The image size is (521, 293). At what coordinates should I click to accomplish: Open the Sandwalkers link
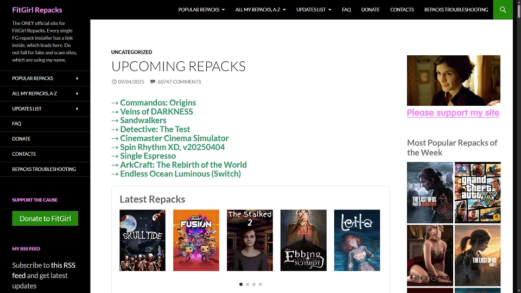[x=143, y=120]
